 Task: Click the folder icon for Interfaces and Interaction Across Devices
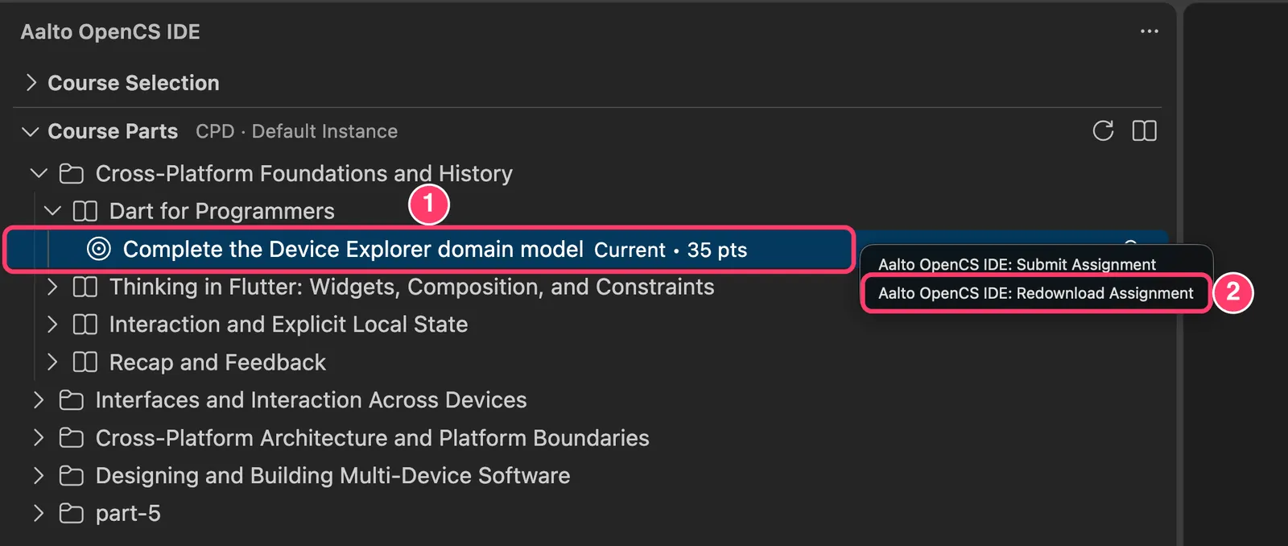coord(72,400)
